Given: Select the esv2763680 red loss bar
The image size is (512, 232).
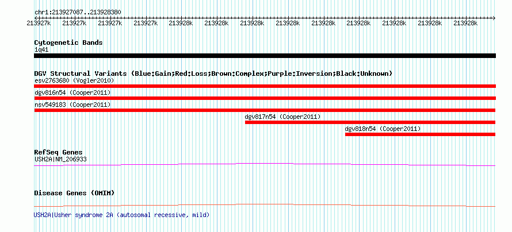Looking at the screenshot, I should (265, 86).
